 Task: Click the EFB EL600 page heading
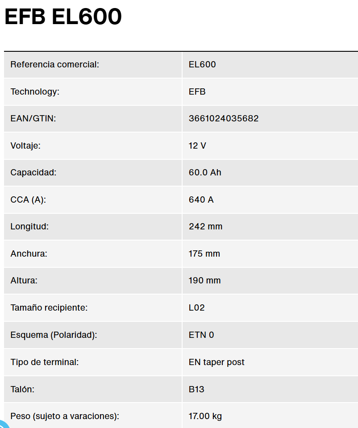click(x=63, y=17)
